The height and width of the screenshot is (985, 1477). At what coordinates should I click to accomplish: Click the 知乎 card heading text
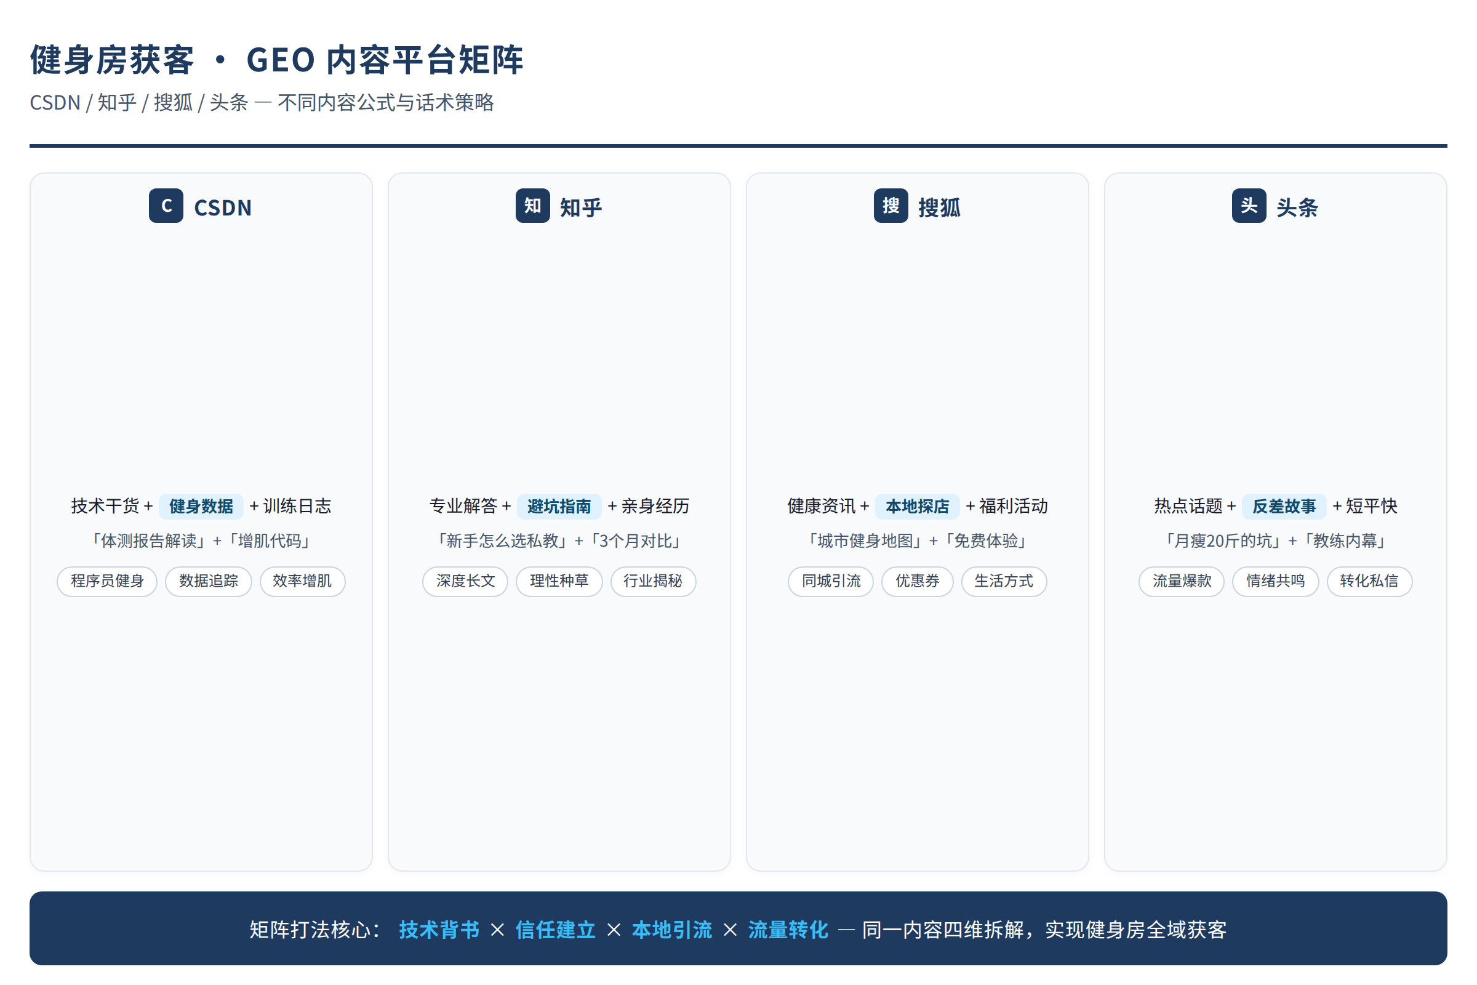[x=581, y=207]
